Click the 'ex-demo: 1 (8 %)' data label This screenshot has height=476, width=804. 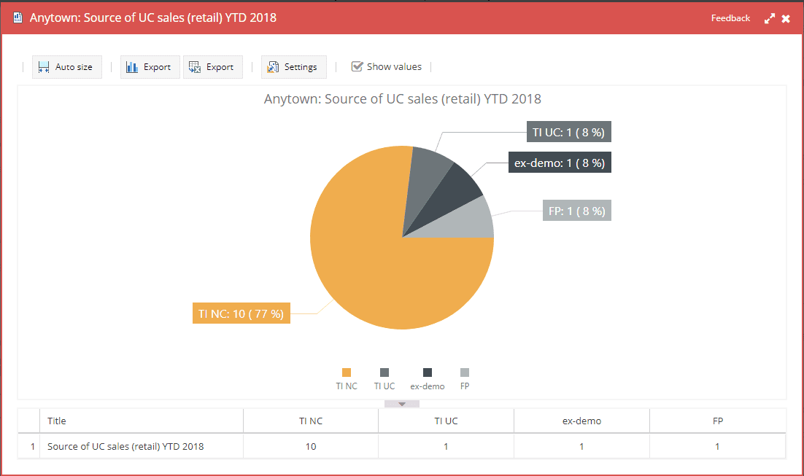[x=560, y=163]
